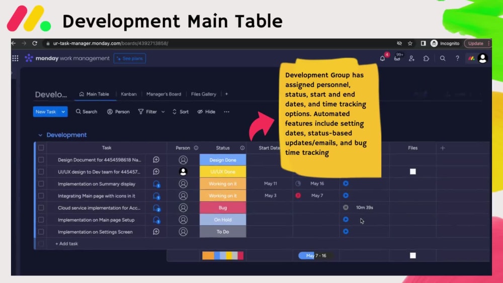Switch to the Kanban view tab

pyautogui.click(x=129, y=94)
